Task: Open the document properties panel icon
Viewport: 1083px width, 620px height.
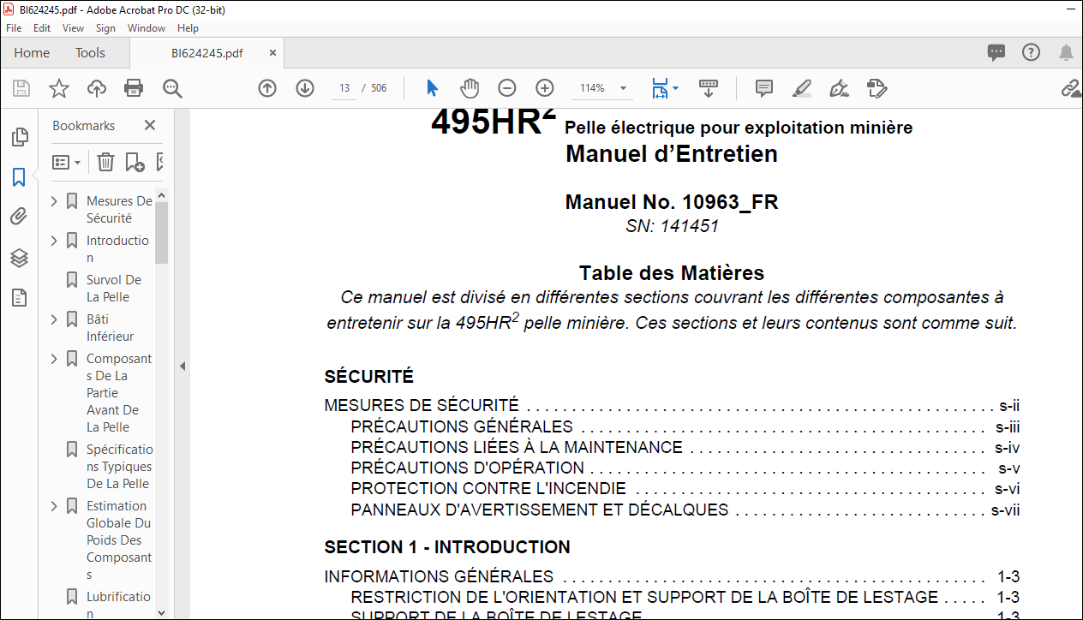Action: click(19, 297)
